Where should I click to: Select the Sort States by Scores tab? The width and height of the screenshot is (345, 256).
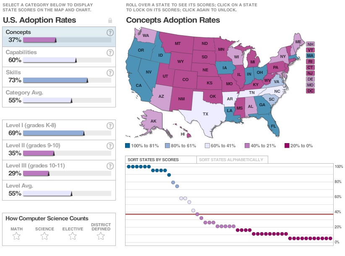[x=153, y=160]
